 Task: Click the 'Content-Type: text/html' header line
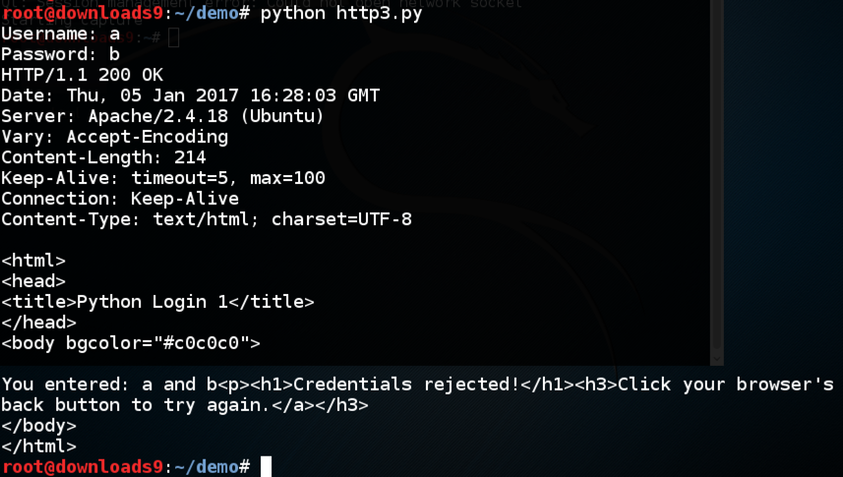[206, 219]
